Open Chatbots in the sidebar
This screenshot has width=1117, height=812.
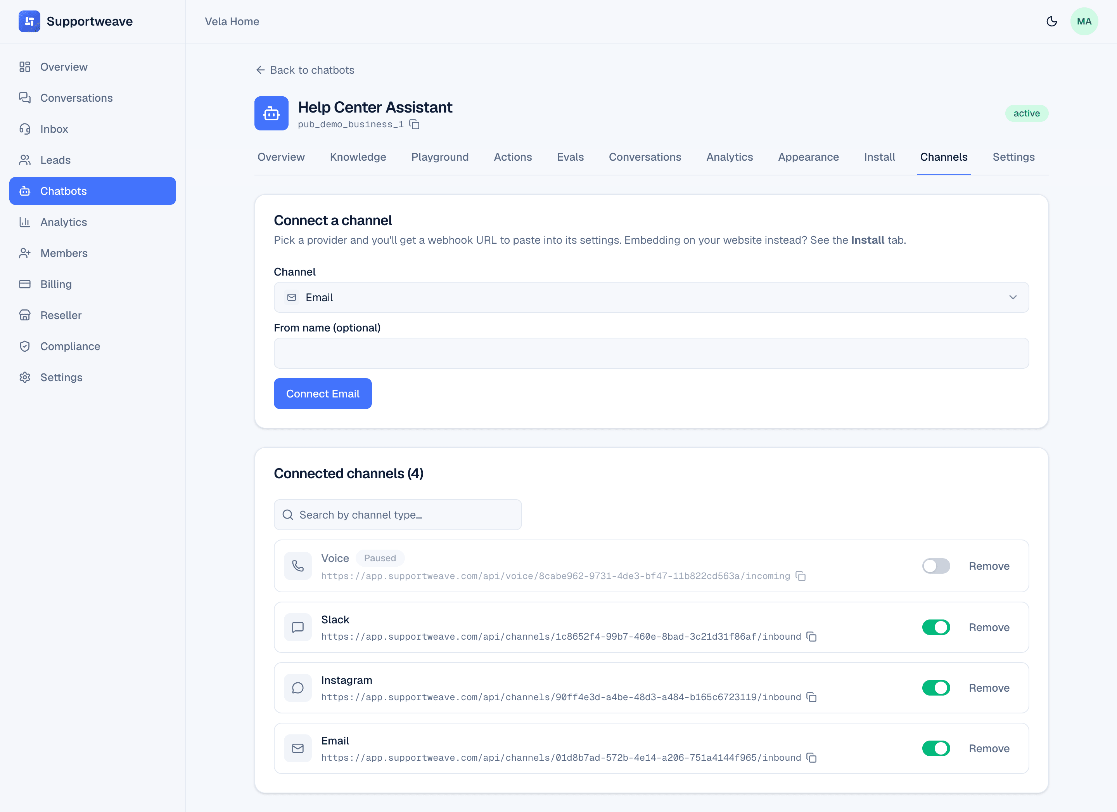(x=93, y=191)
